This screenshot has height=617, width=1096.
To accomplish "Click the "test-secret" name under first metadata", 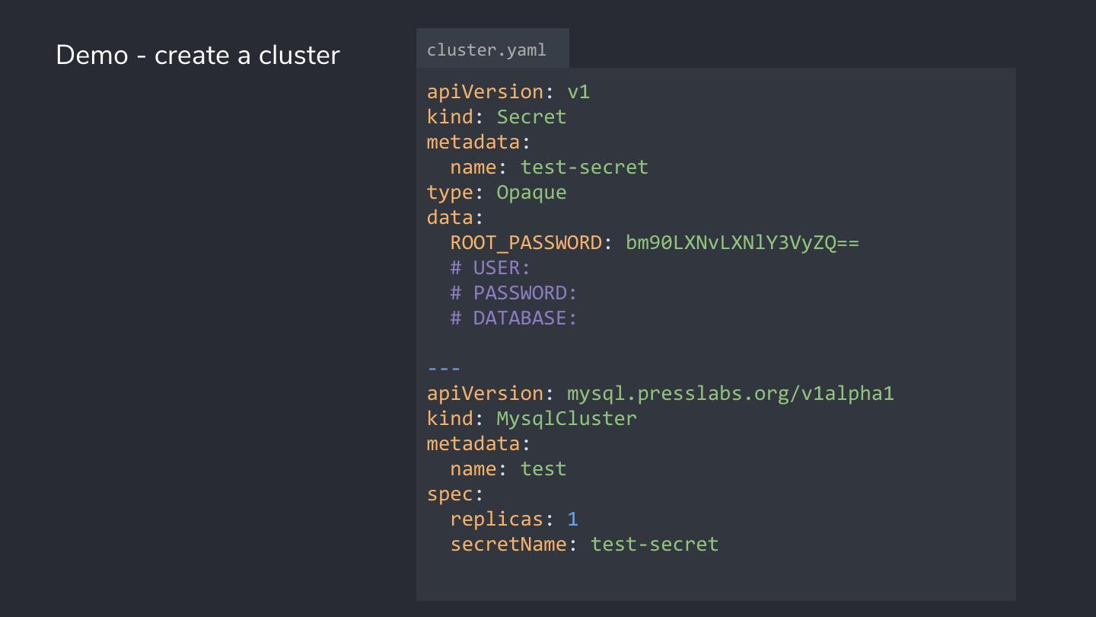I will [x=584, y=168].
